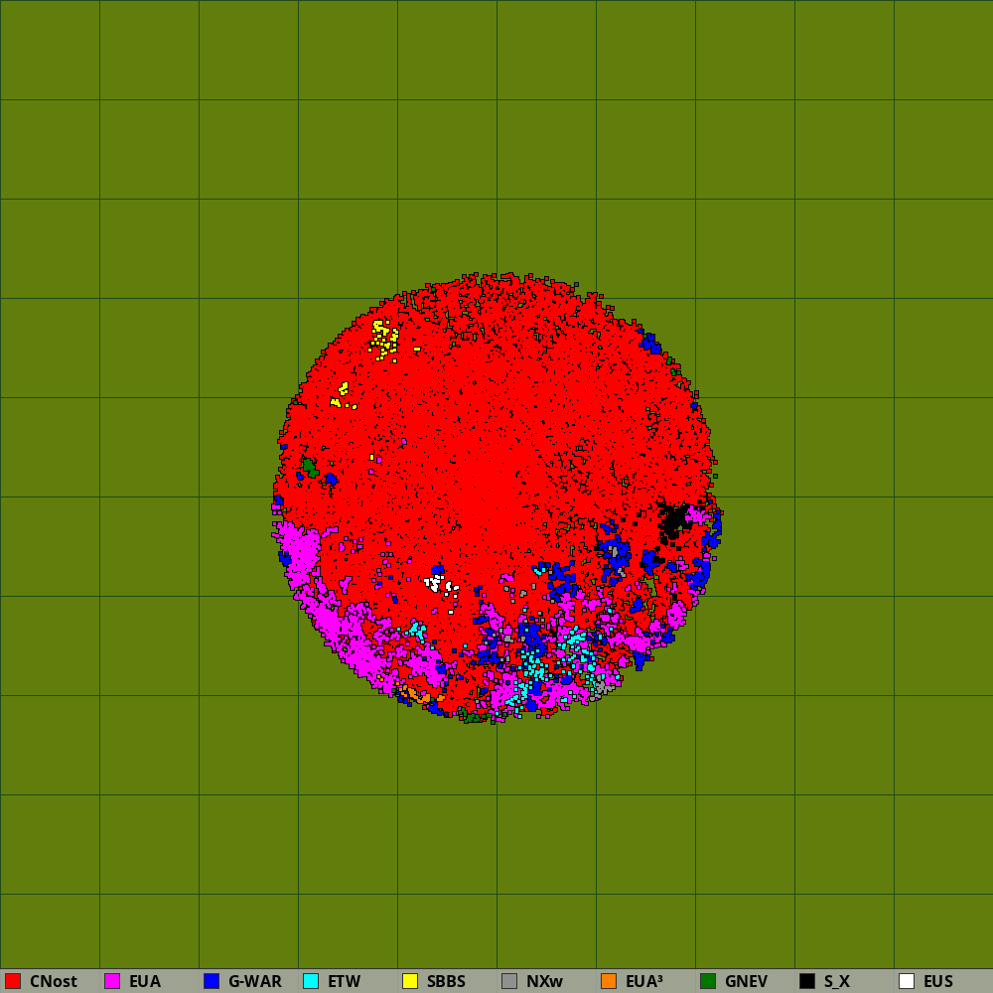Select the CNost legend label
The width and height of the screenshot is (993, 993).
pyautogui.click(x=54, y=981)
